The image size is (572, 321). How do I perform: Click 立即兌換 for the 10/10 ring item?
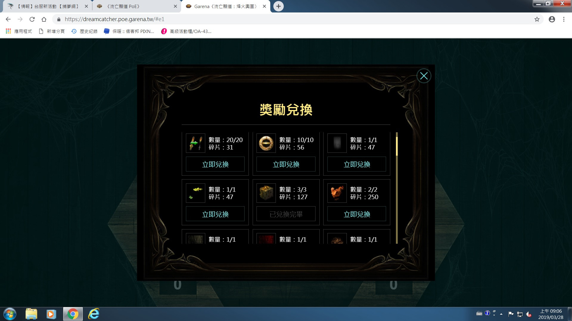pyautogui.click(x=286, y=164)
